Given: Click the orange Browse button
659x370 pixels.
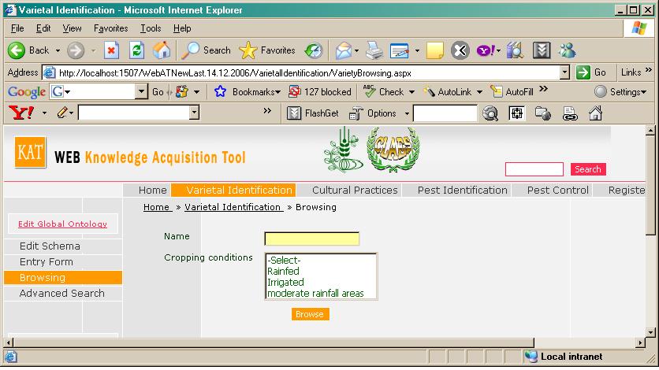Looking at the screenshot, I should pyautogui.click(x=310, y=314).
